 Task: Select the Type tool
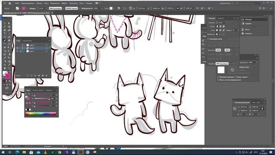tap(5, 34)
